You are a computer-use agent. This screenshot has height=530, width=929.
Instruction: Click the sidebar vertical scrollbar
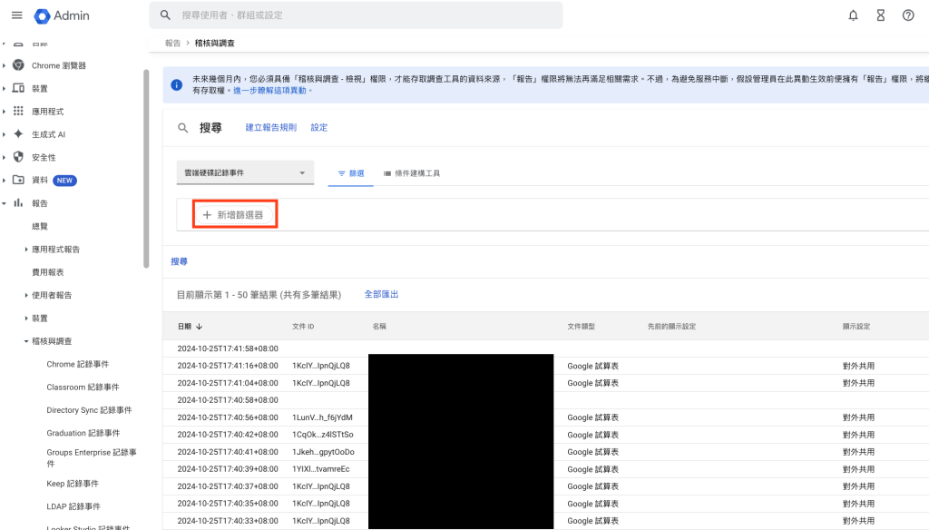(x=146, y=169)
